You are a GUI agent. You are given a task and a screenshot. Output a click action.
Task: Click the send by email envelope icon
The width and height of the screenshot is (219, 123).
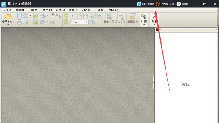[x=26, y=22]
